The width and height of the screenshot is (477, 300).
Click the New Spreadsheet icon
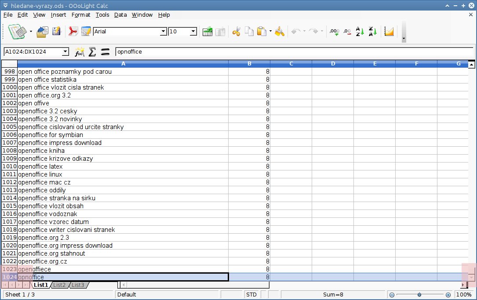pyautogui.click(x=17, y=32)
